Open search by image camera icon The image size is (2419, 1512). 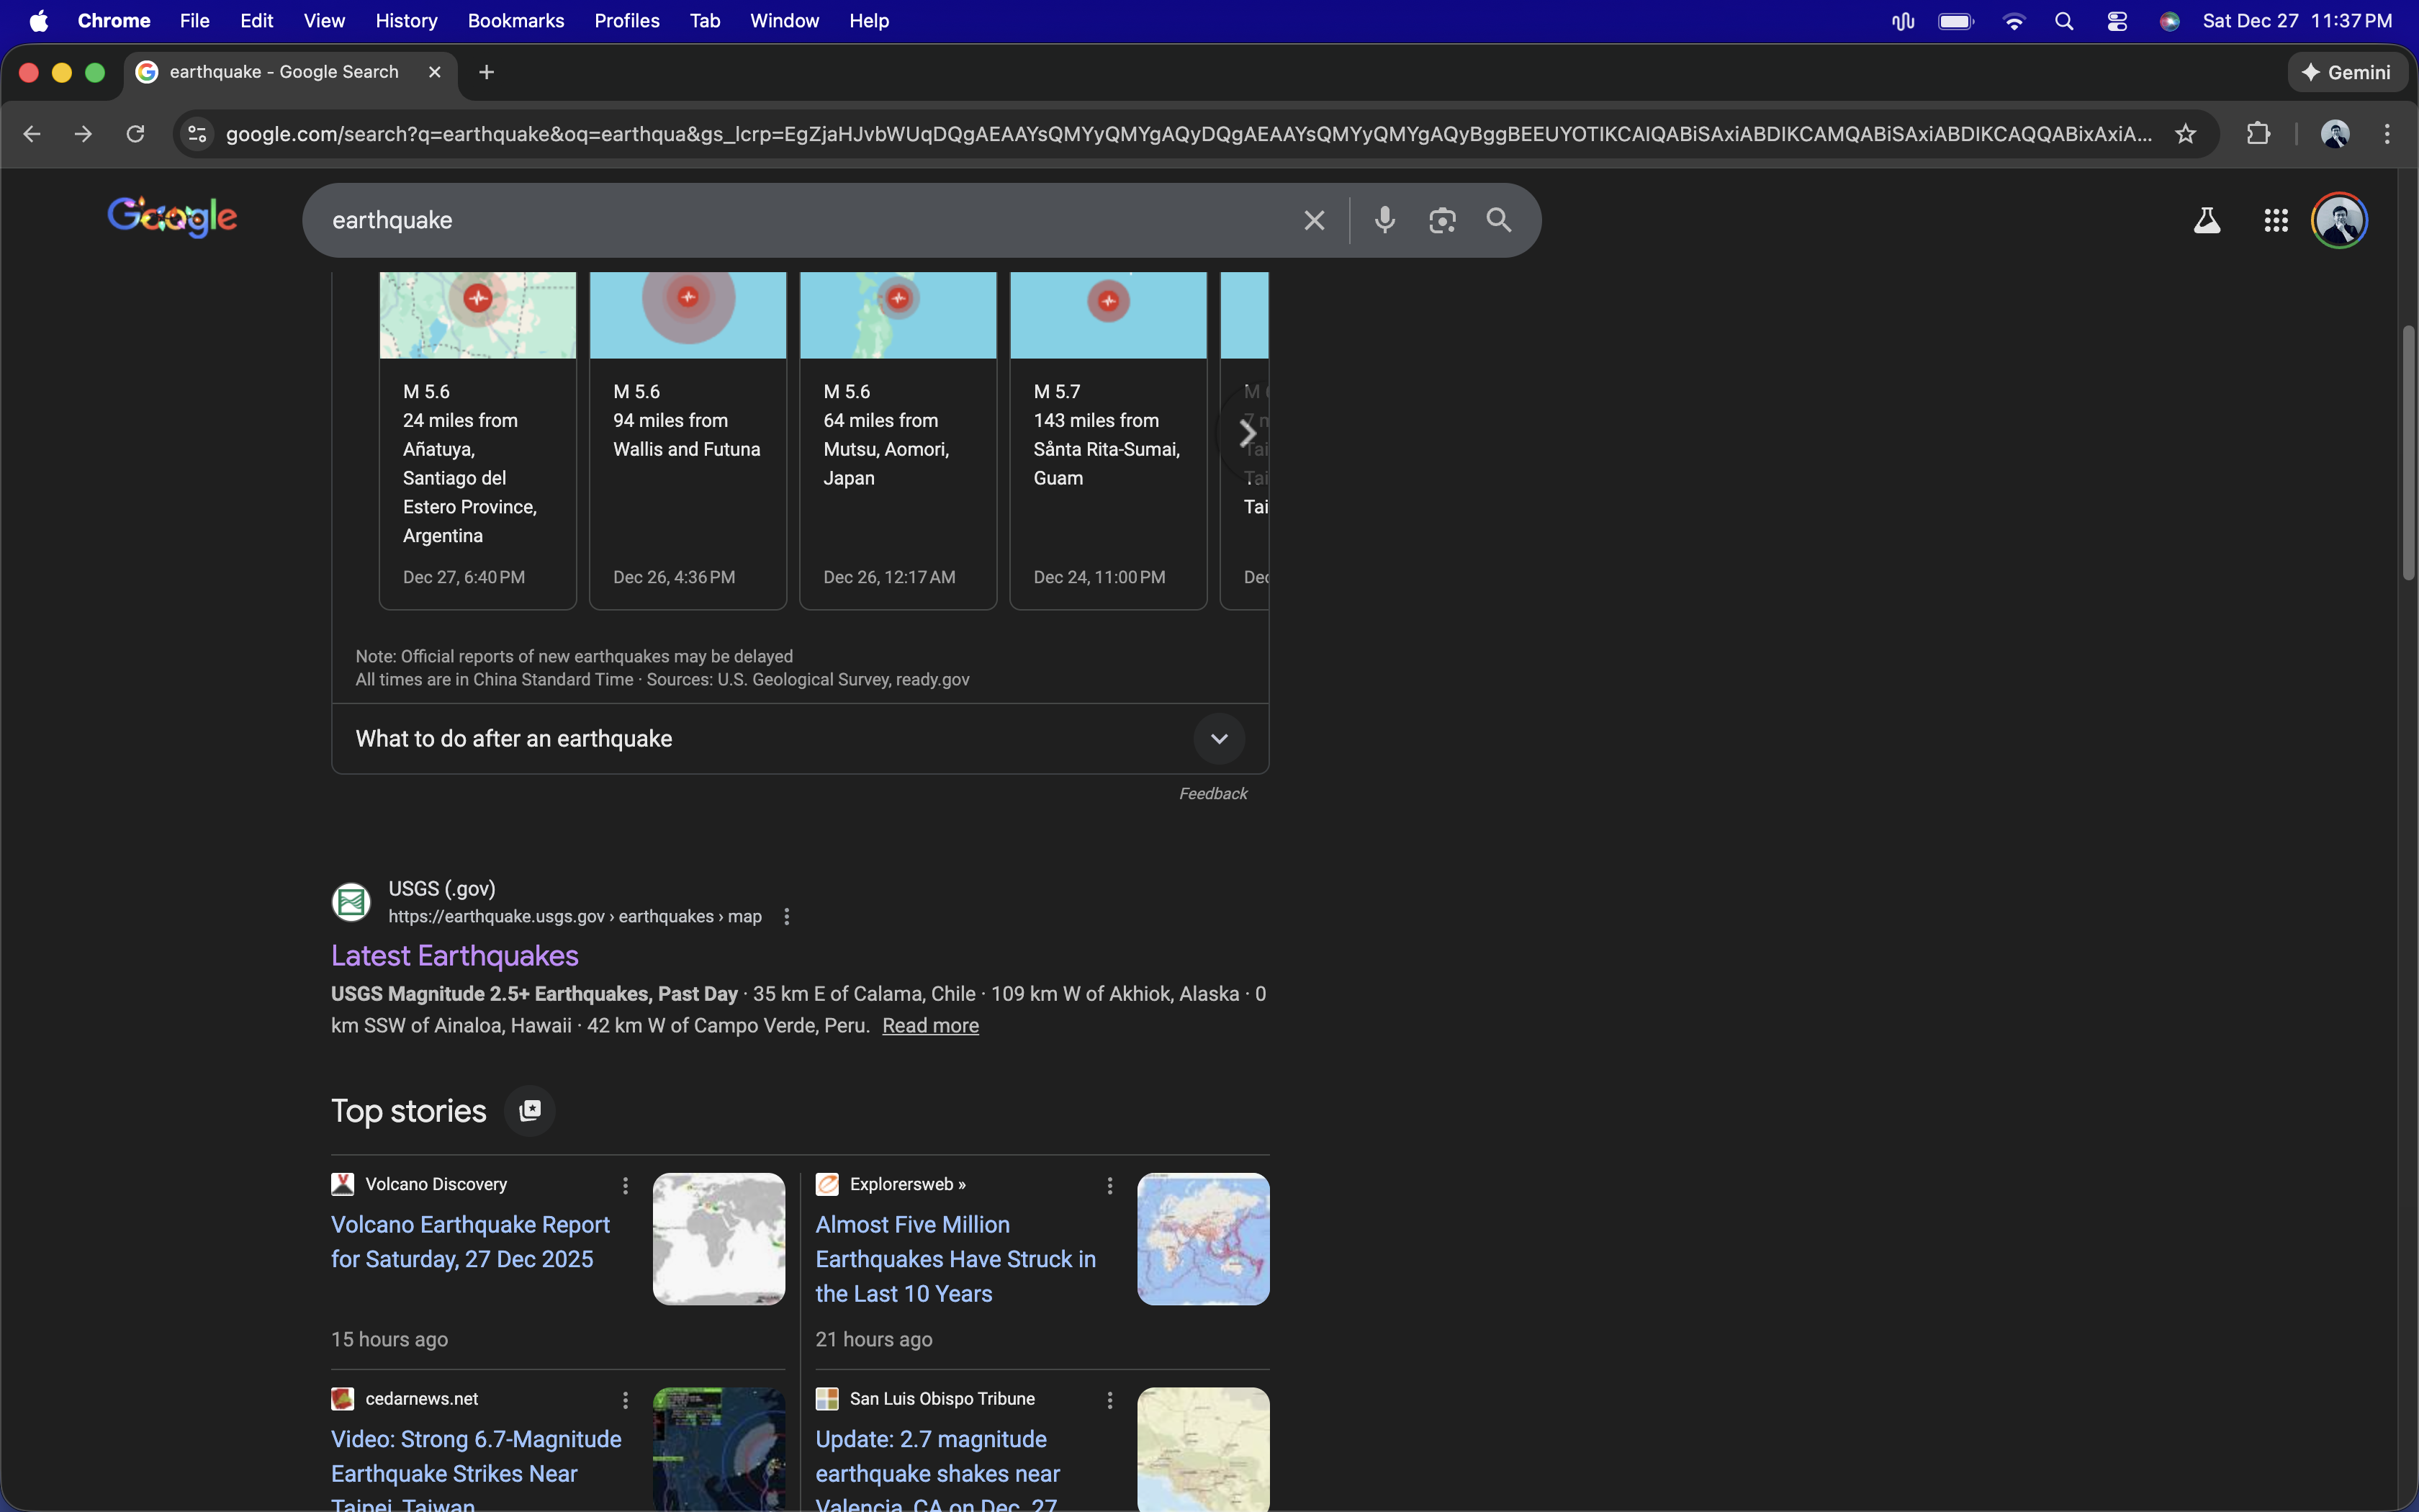pyautogui.click(x=1441, y=220)
